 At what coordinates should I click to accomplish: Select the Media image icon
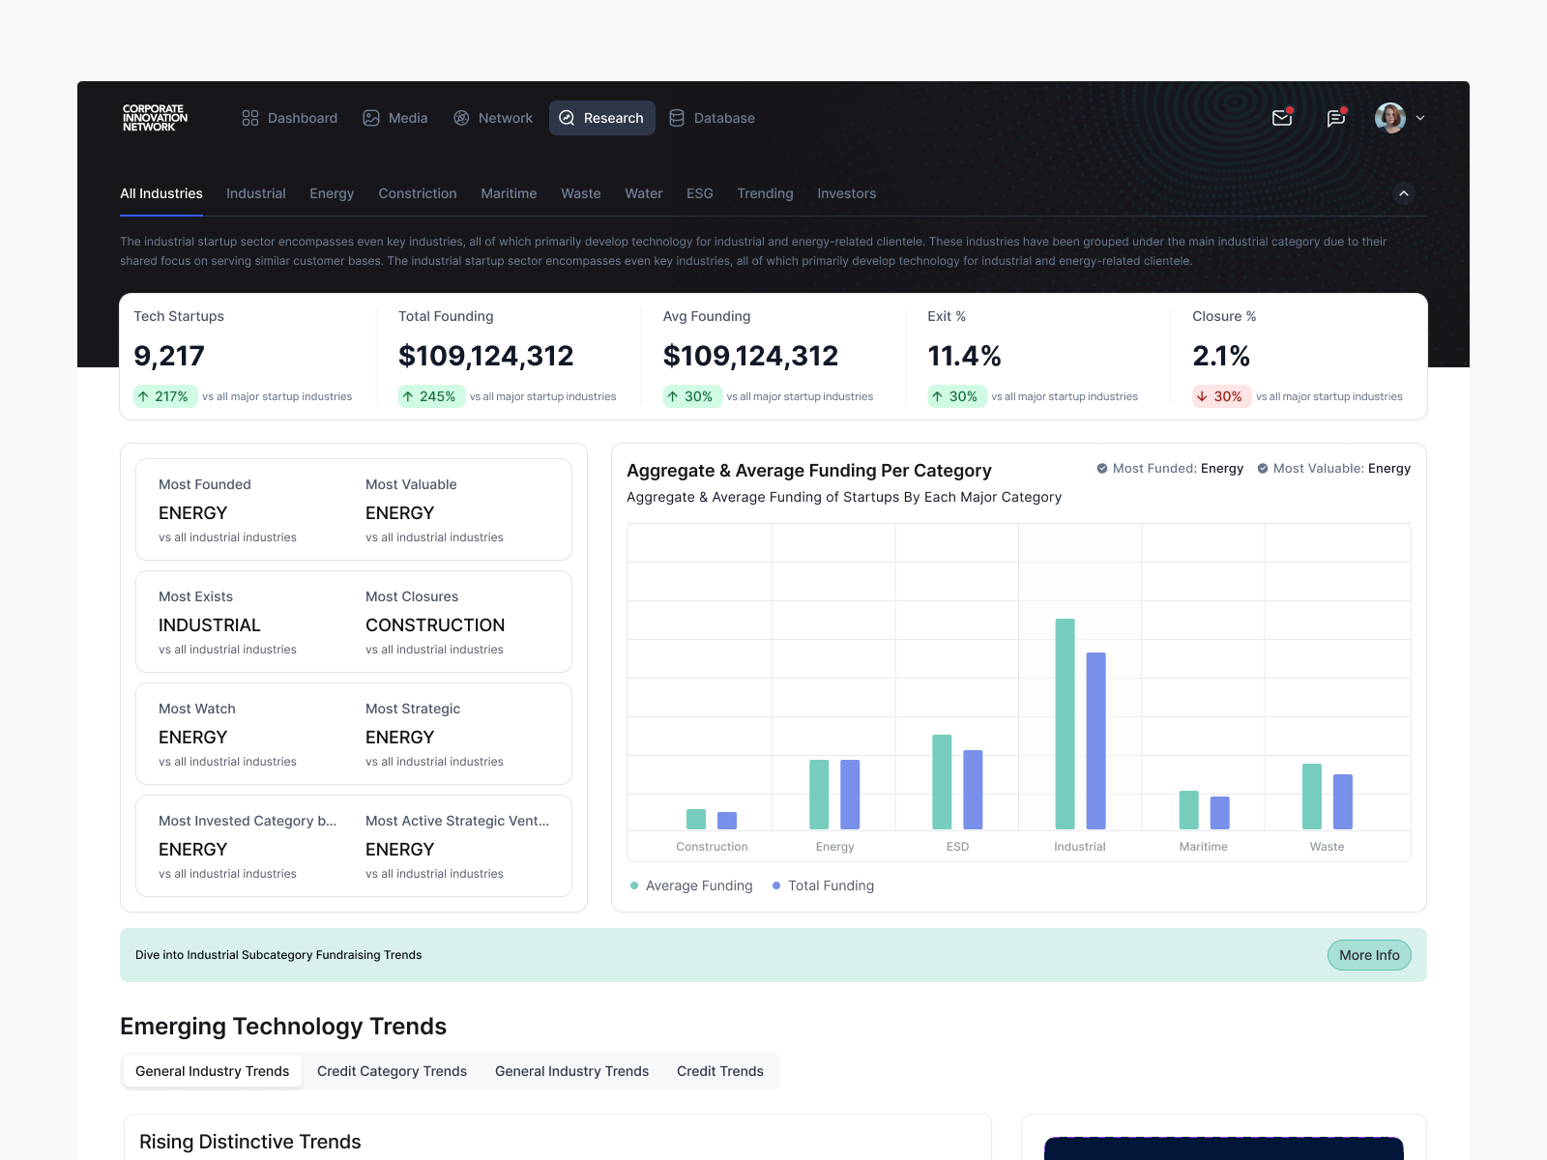370,118
